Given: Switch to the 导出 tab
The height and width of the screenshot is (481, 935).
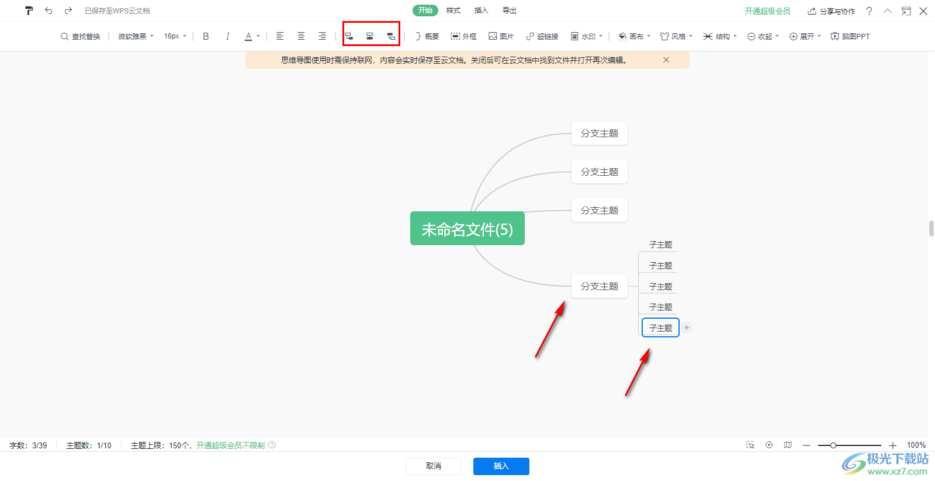Looking at the screenshot, I should 510,11.
